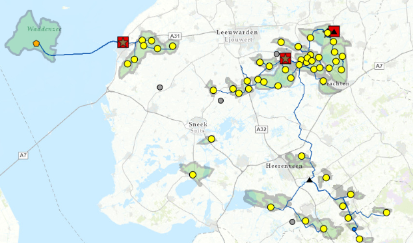Click the Ljouwert label
This screenshot has width=413, height=243.
pyautogui.click(x=238, y=40)
